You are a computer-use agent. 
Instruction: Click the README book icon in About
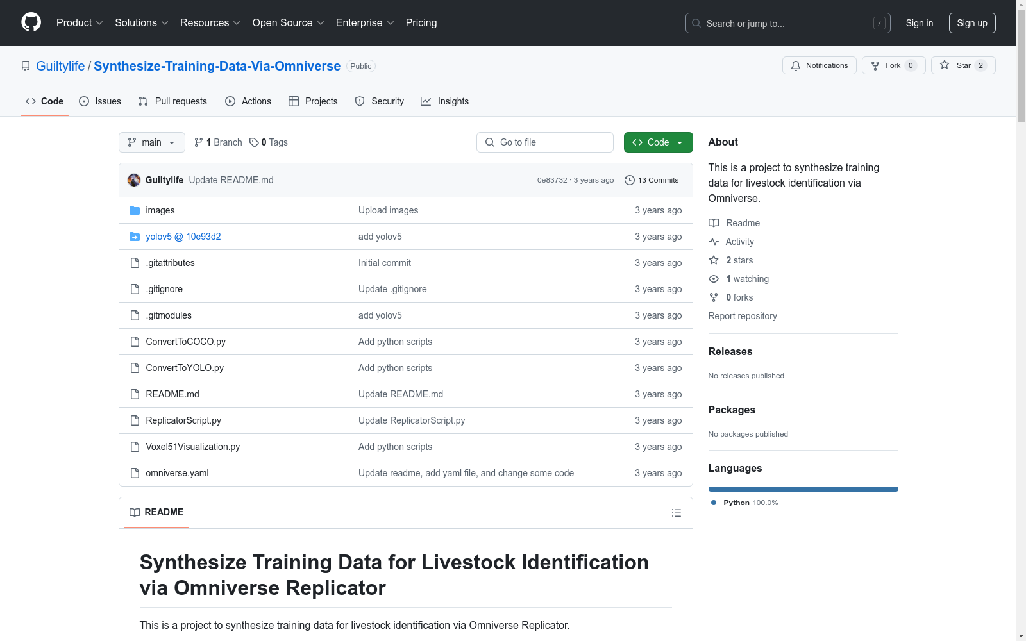click(714, 223)
